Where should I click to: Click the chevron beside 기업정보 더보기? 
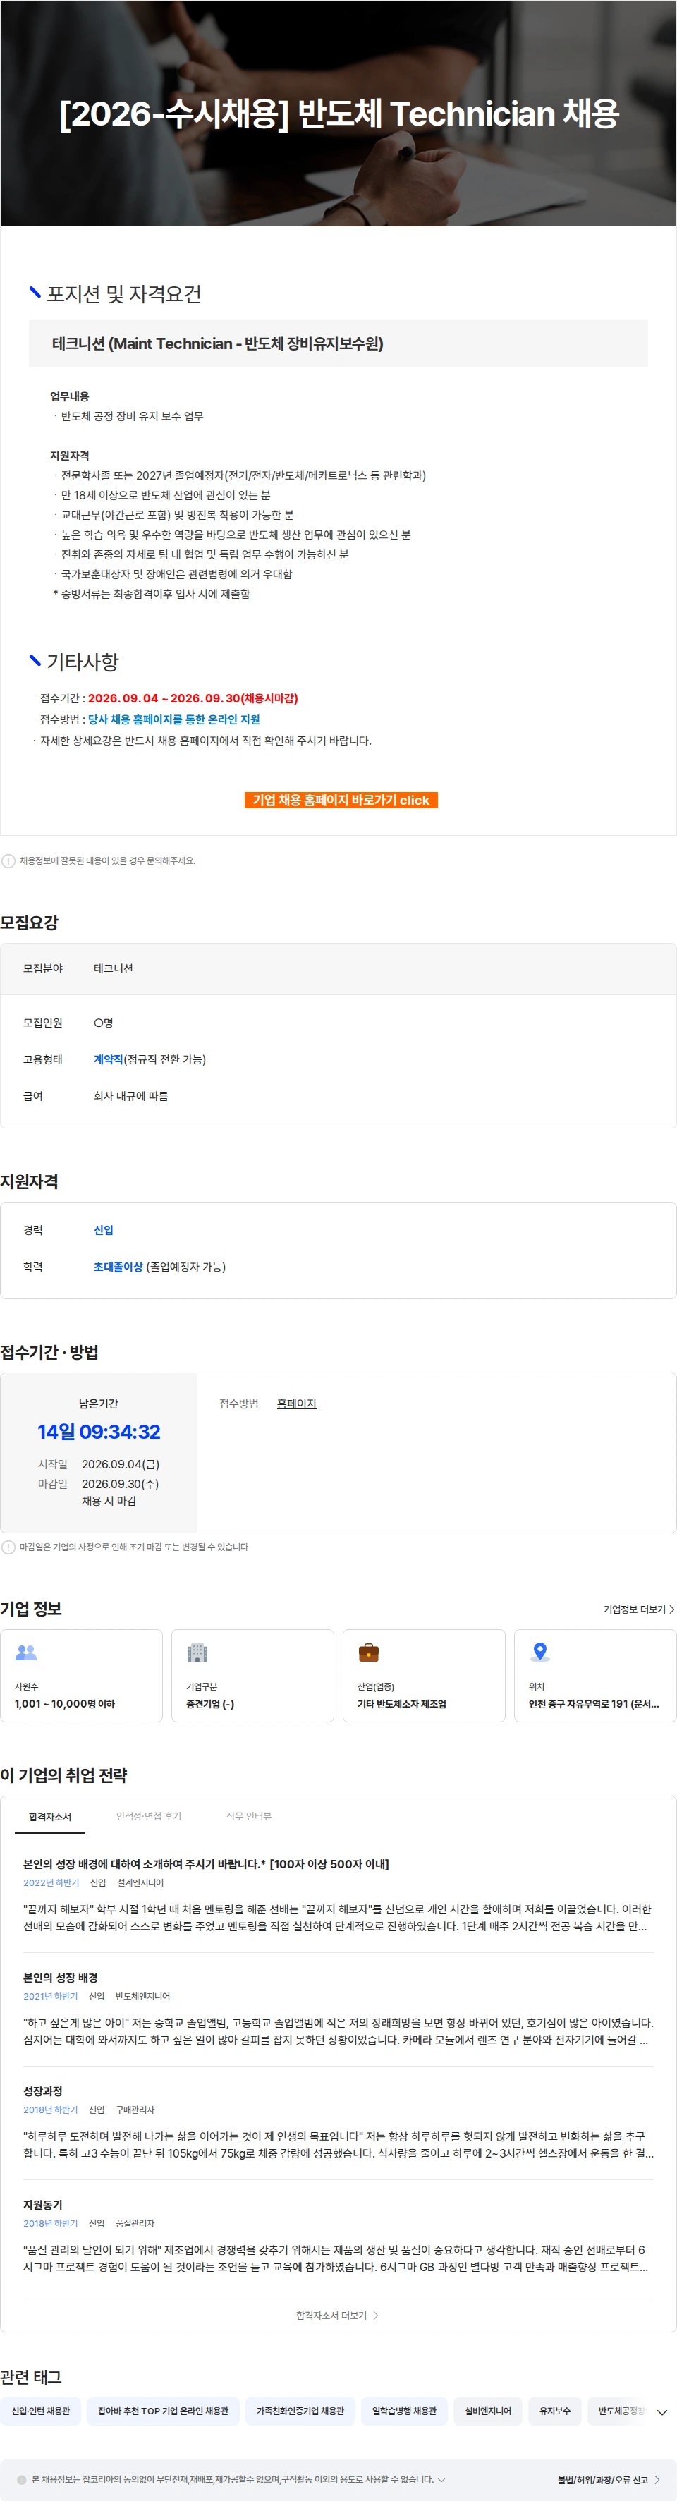tap(671, 1609)
